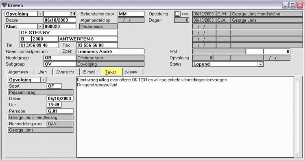Viewport: 305px width, 161px height.
Task: Toggle the Opvolging checkbox next to the arrow
Action: coord(177,14)
